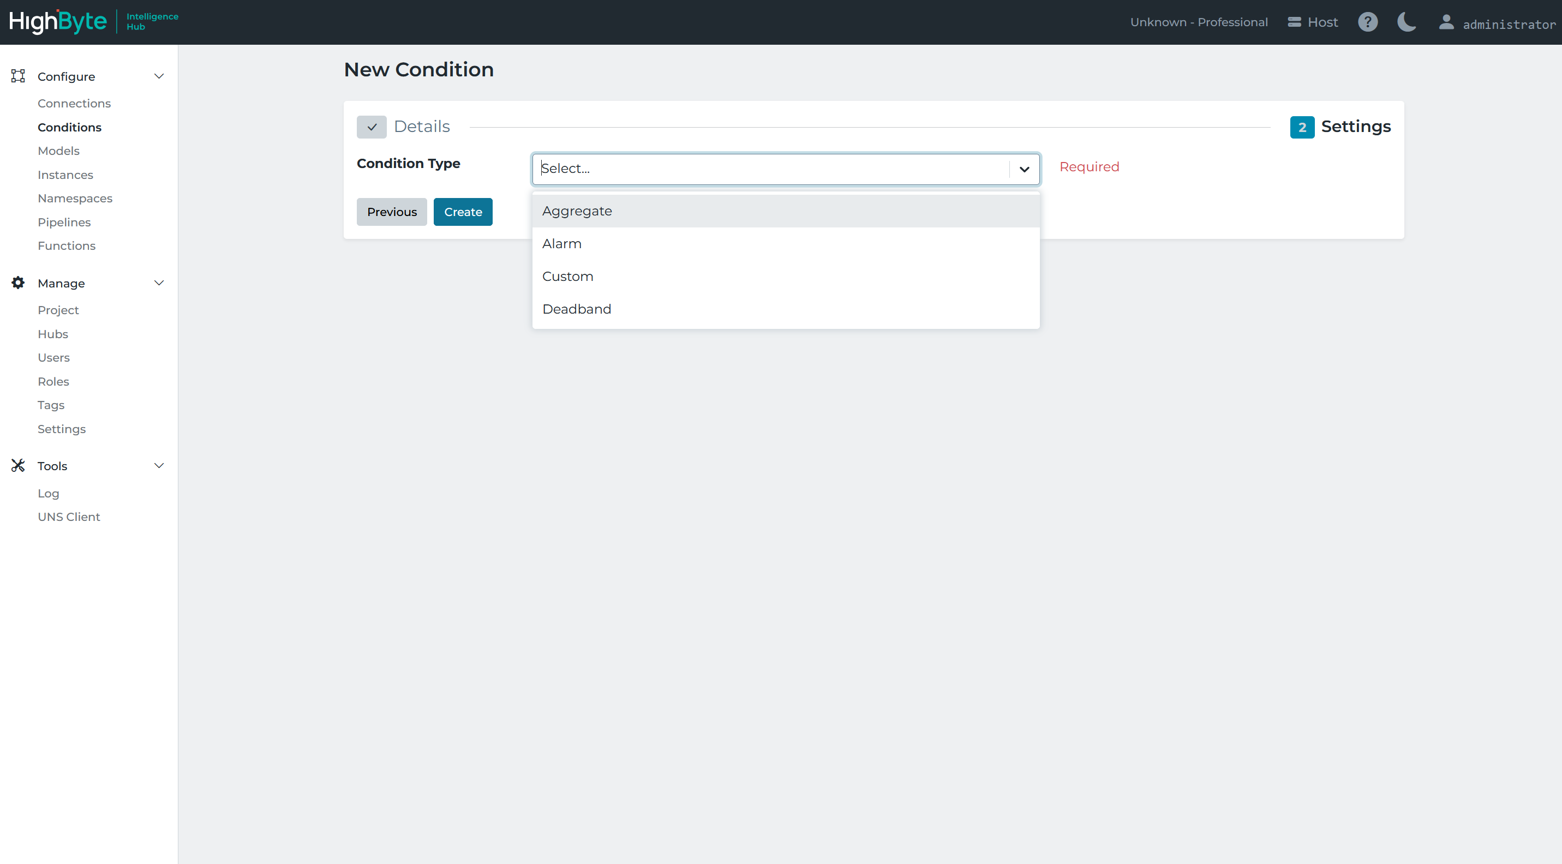Click the Host server icon
Viewport: 1562px width, 864px height.
pyautogui.click(x=1294, y=22)
